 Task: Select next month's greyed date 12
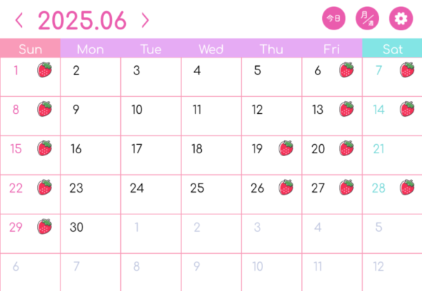[392, 272]
